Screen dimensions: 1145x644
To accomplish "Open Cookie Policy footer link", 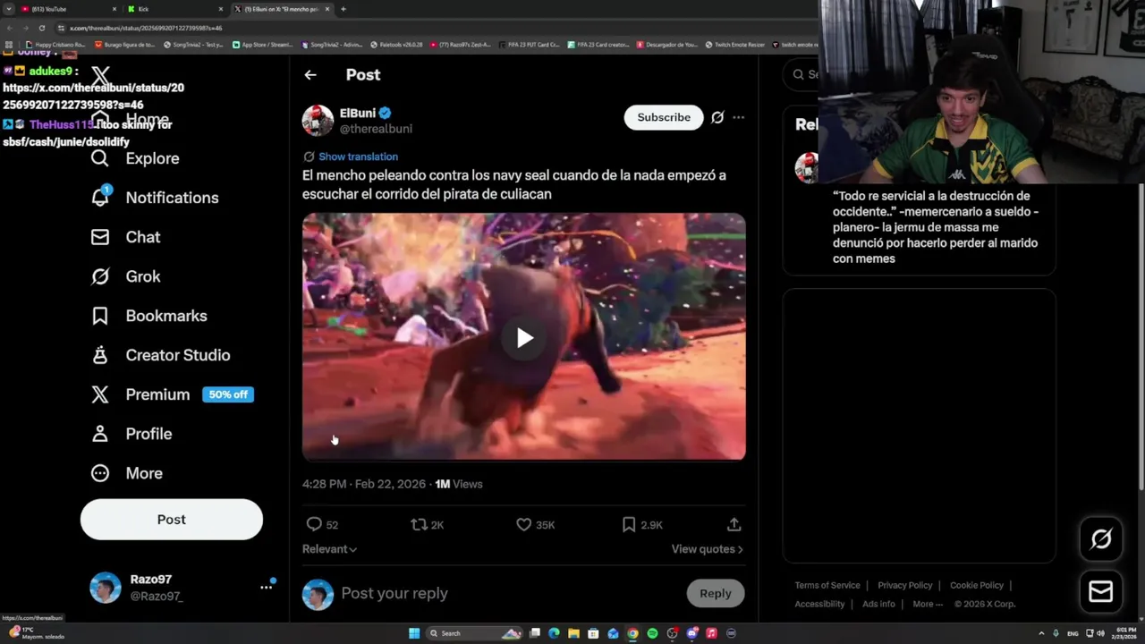I will (x=977, y=586).
